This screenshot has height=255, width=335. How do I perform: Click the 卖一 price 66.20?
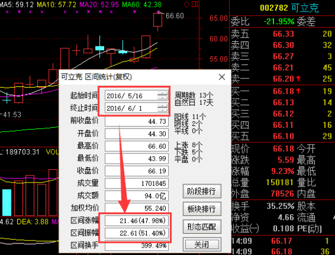(283, 79)
